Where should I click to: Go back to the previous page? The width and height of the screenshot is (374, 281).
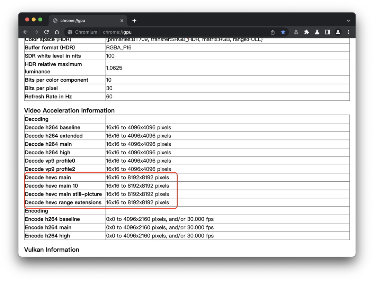coord(26,32)
